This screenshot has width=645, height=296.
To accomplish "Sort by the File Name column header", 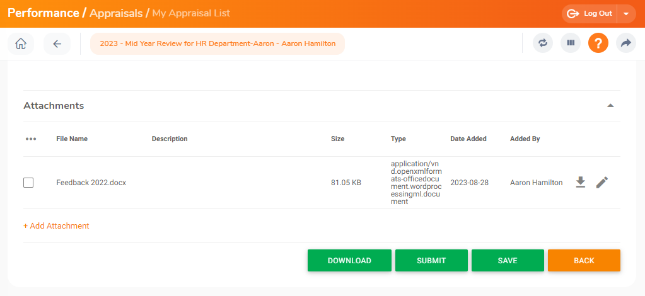I will pos(72,139).
